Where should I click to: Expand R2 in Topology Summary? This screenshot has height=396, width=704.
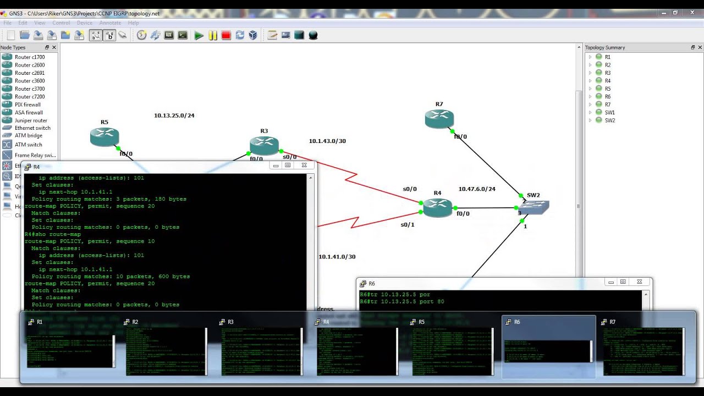(590, 65)
